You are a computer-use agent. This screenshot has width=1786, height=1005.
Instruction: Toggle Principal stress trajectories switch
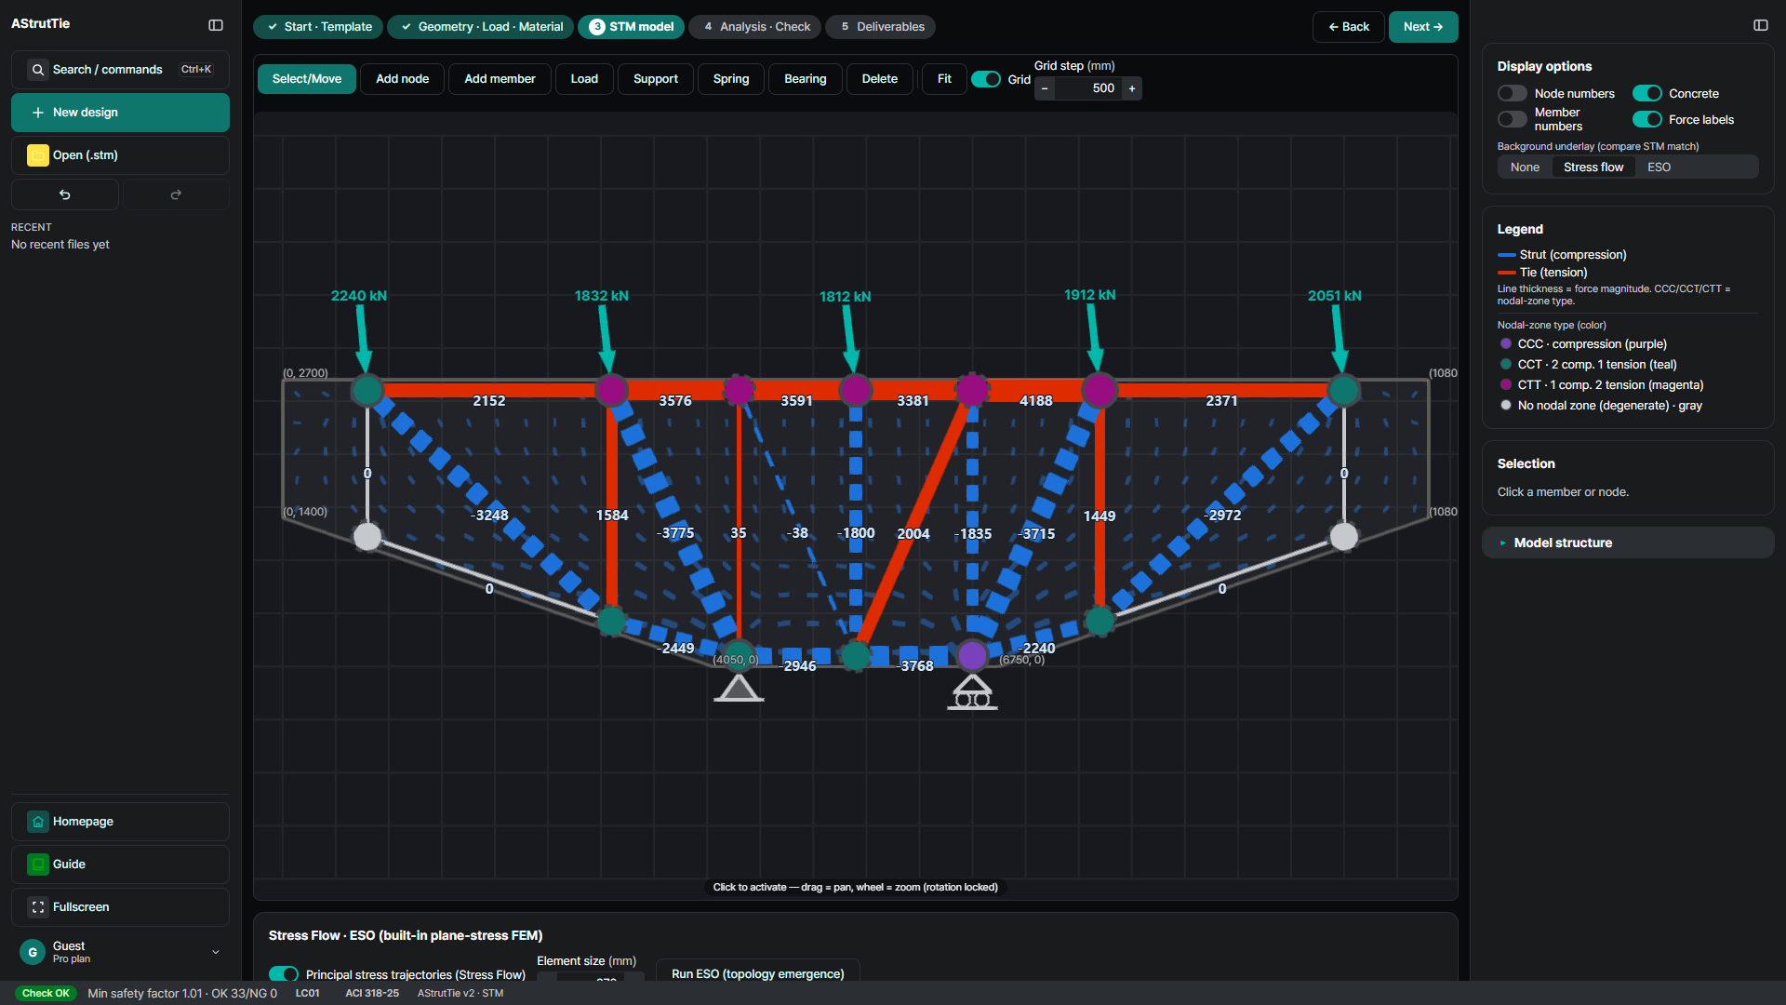tap(284, 973)
